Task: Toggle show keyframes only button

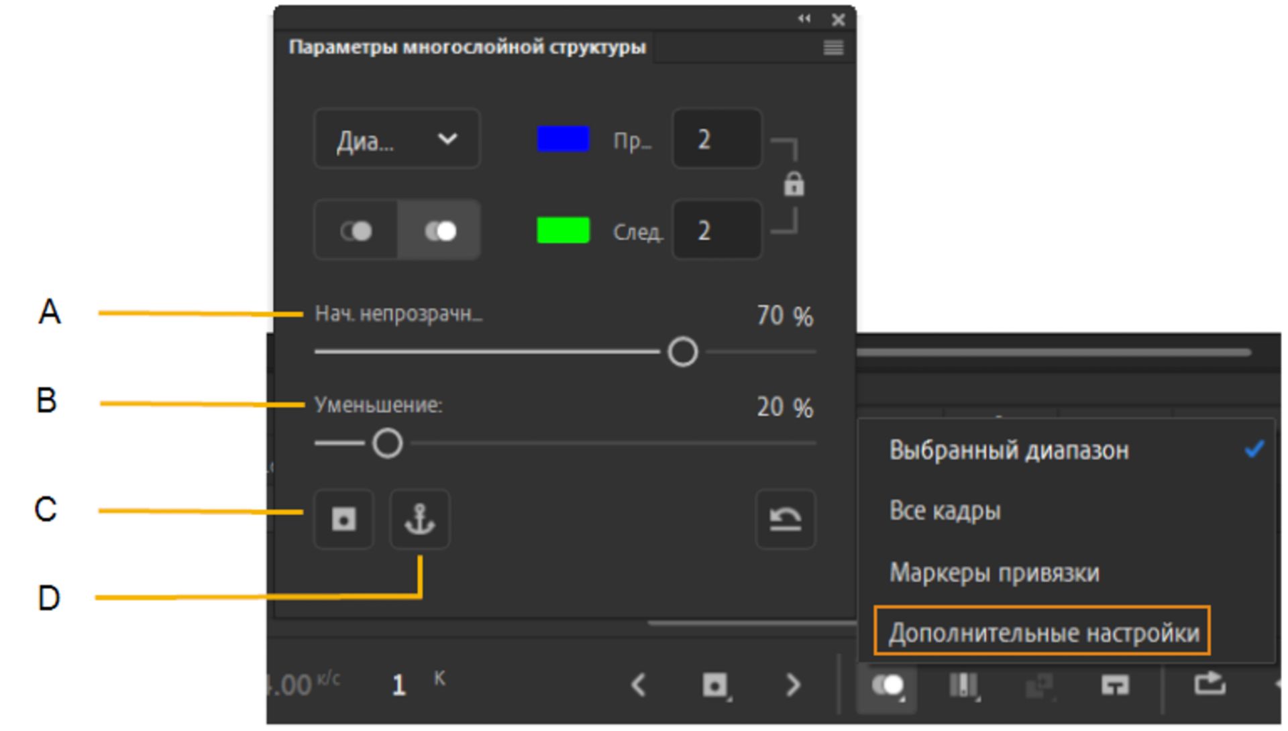Action: pyautogui.click(x=343, y=519)
